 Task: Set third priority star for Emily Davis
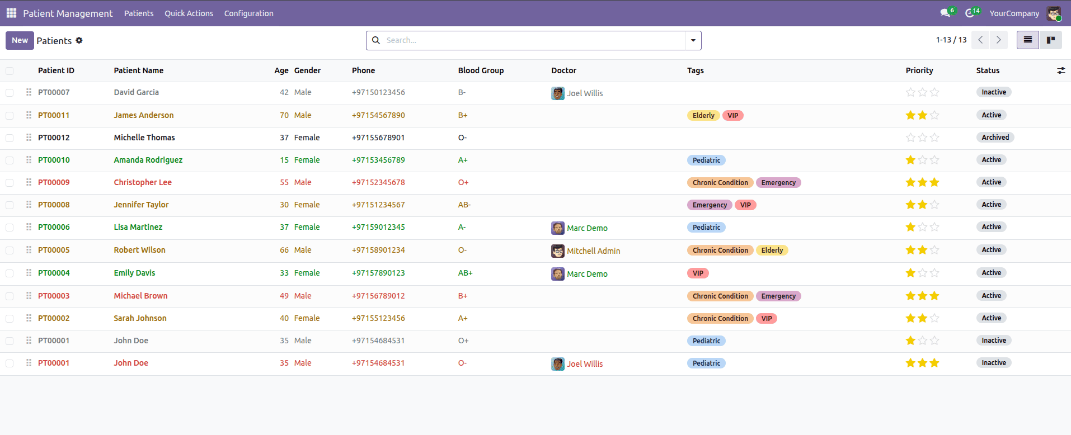(x=934, y=273)
